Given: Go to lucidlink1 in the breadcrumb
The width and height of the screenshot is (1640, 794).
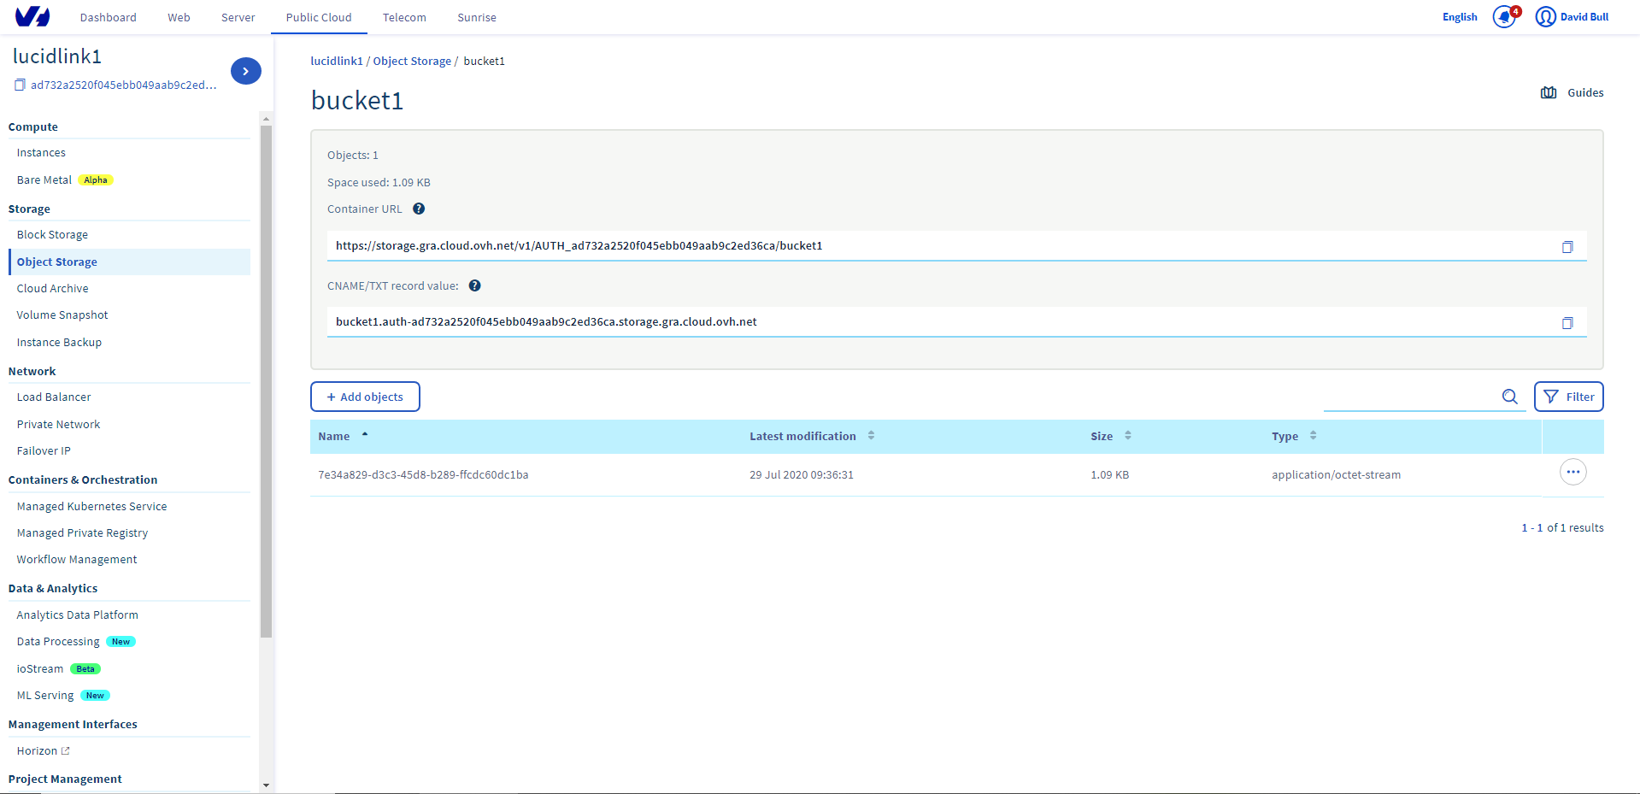Looking at the screenshot, I should pos(337,61).
